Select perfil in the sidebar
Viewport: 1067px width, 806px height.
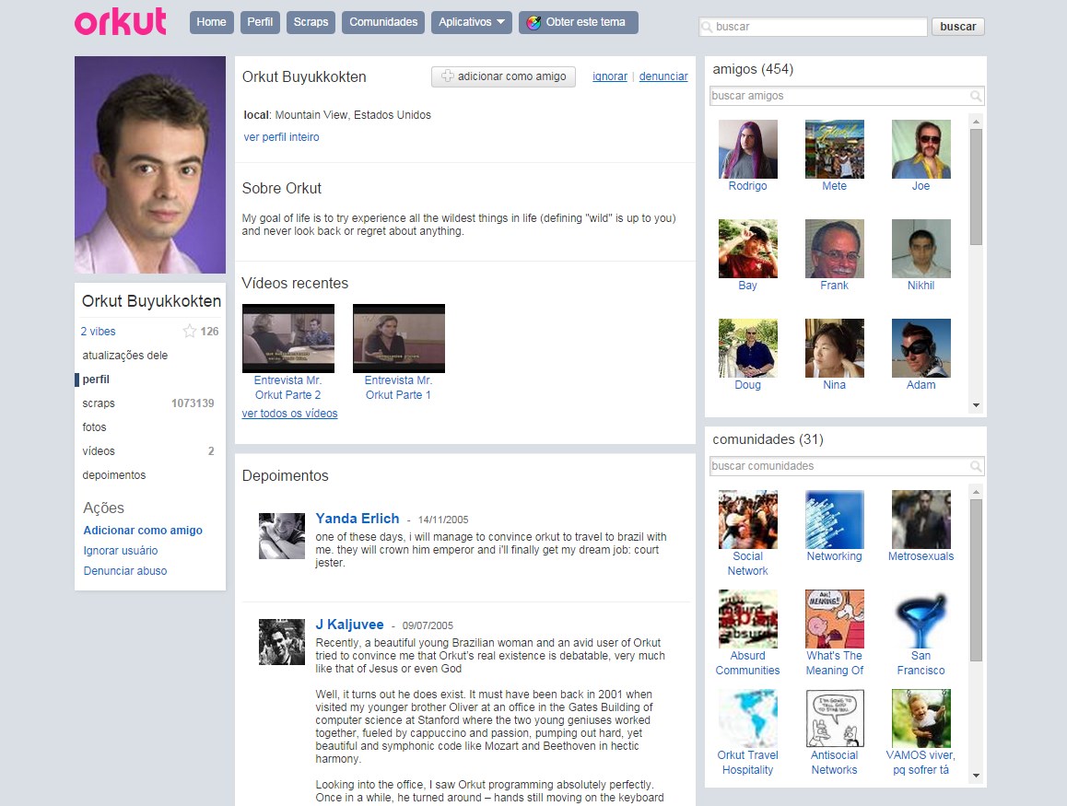click(x=96, y=379)
